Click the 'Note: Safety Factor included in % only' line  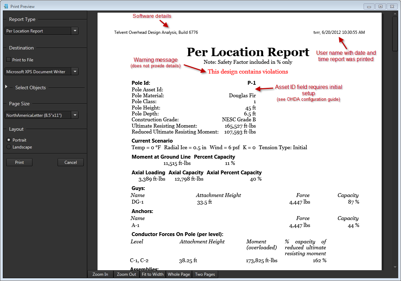click(x=248, y=62)
